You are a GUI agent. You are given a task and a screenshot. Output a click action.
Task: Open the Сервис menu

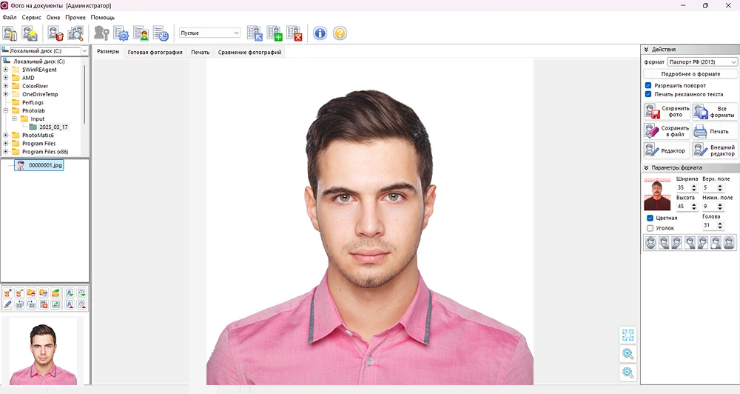[x=32, y=17]
